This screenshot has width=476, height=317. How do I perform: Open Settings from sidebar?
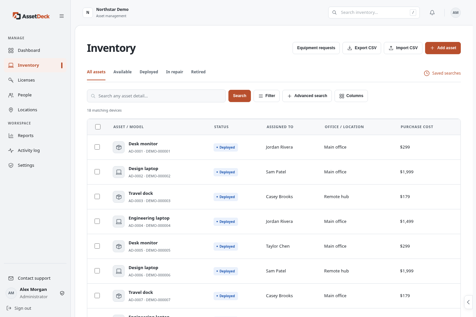pyautogui.click(x=35, y=165)
